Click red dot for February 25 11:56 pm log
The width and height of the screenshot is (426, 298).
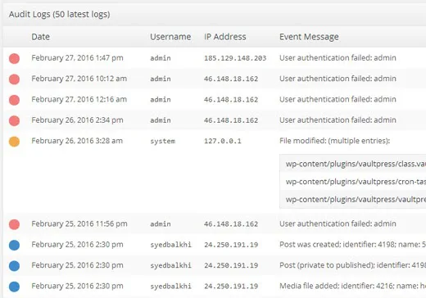tap(14, 224)
